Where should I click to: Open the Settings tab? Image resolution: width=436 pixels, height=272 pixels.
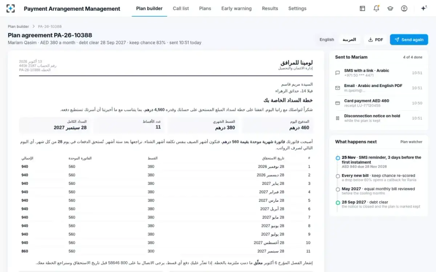pos(297,8)
